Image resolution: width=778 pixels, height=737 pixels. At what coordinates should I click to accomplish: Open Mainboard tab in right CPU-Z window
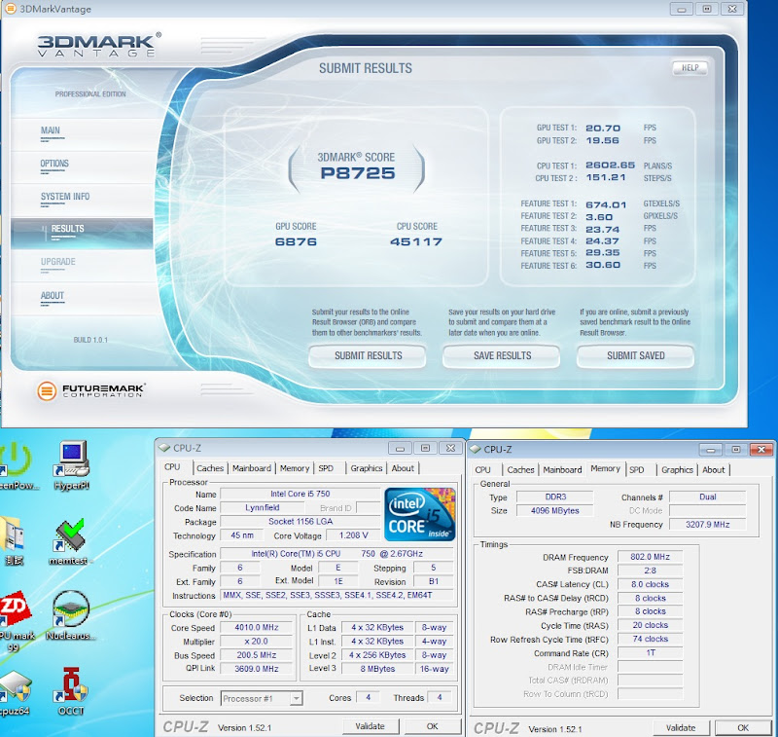click(562, 470)
